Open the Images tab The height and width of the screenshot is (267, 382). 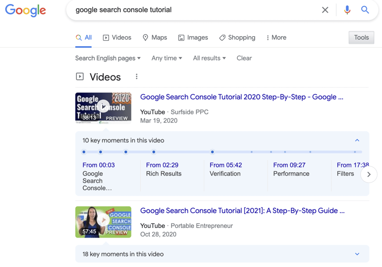[x=193, y=38]
